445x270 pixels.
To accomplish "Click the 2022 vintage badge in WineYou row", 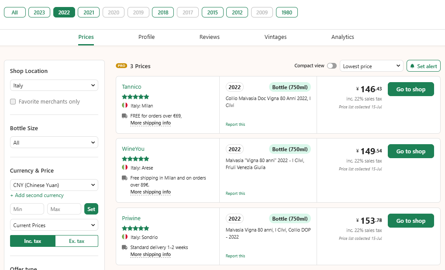I will pyautogui.click(x=235, y=149).
